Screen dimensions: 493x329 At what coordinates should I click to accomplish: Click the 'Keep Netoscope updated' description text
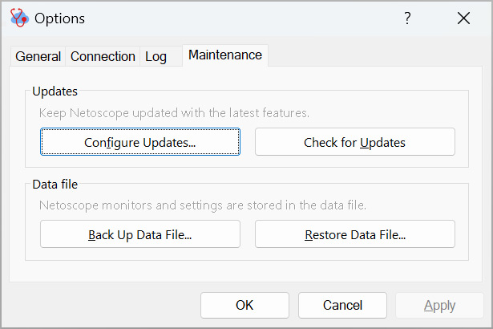(174, 113)
